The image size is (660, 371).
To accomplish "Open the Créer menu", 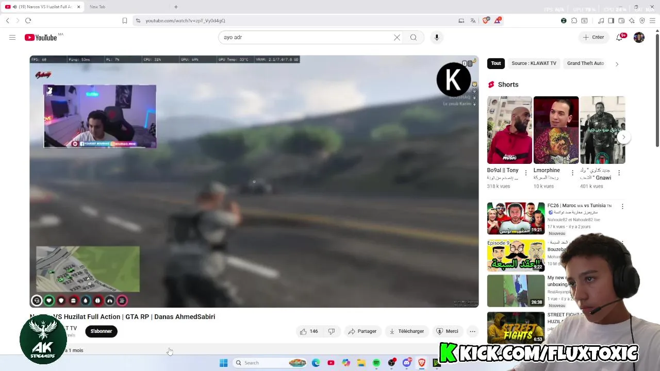I will pos(593,37).
